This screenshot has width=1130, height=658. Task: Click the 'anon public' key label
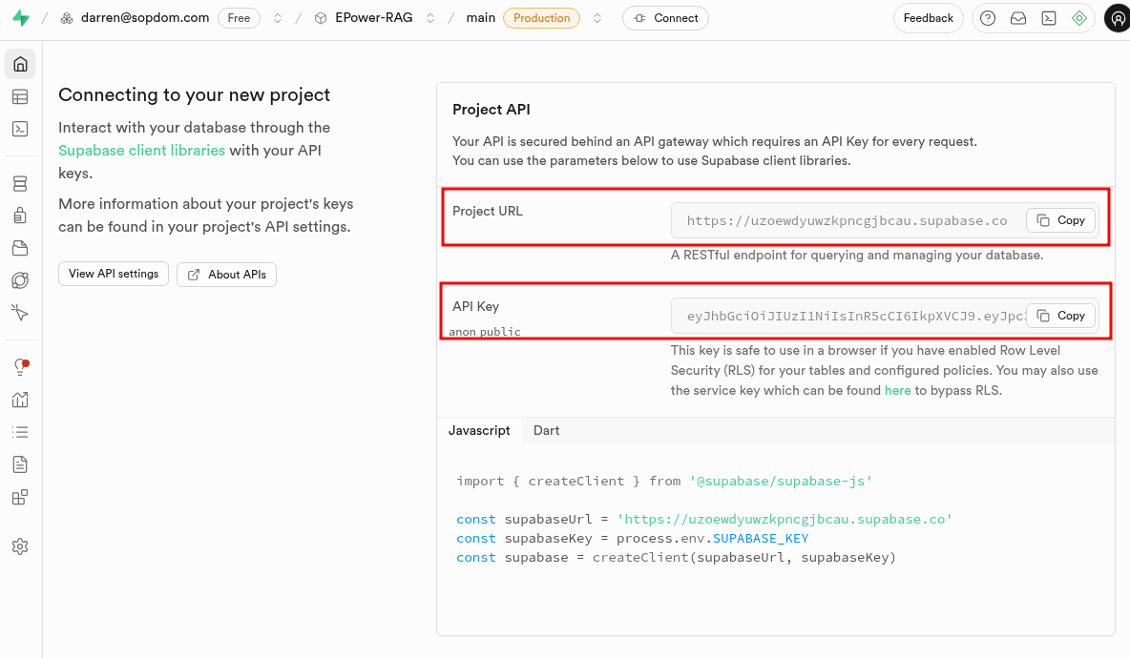(485, 332)
